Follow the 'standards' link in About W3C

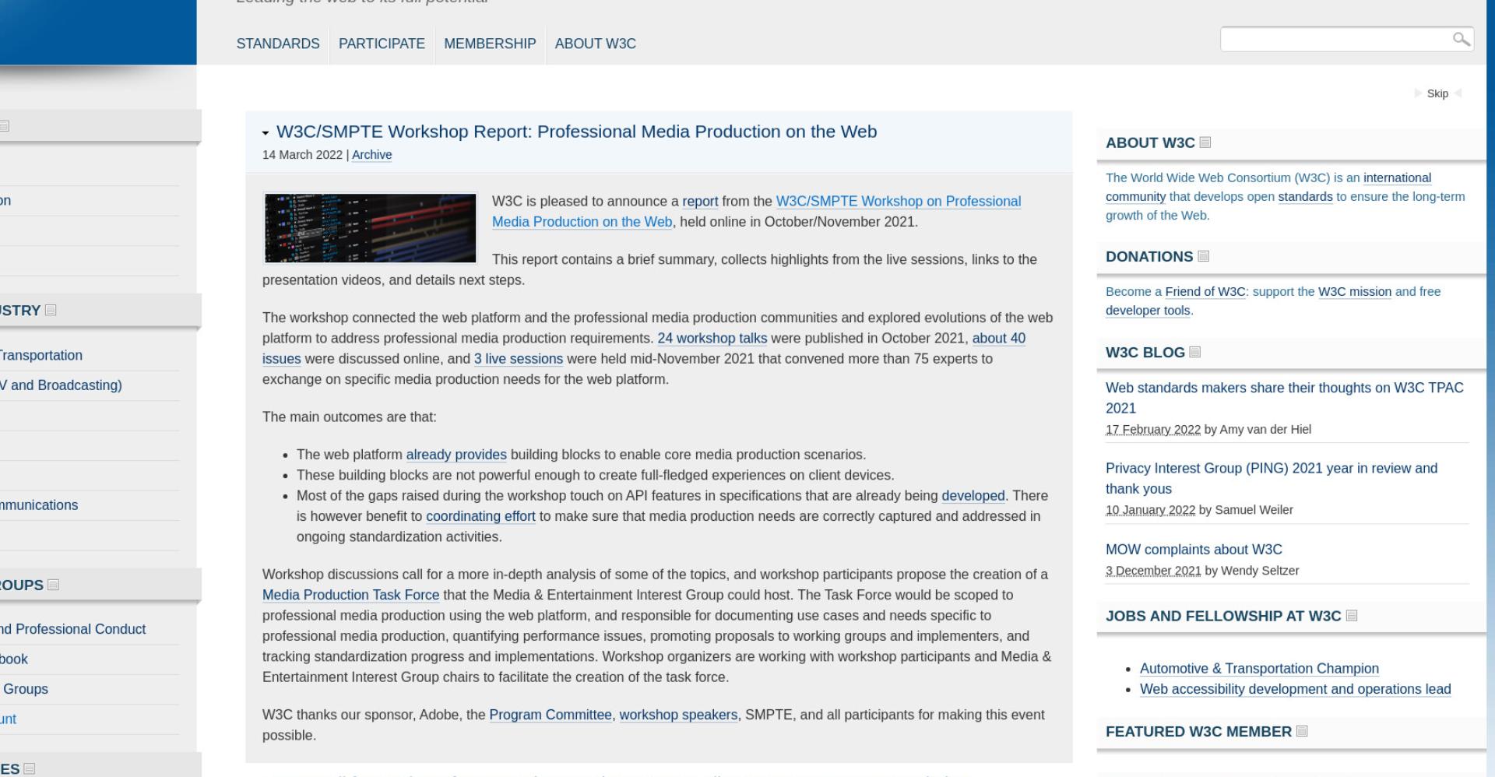point(1305,197)
